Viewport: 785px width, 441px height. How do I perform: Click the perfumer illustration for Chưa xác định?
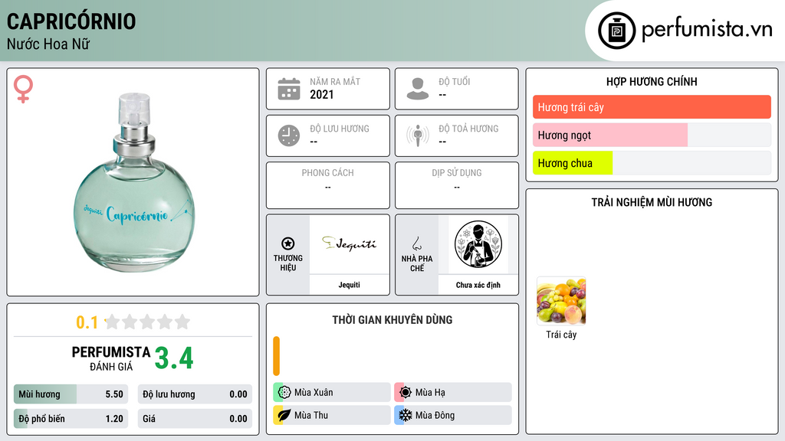[478, 244]
